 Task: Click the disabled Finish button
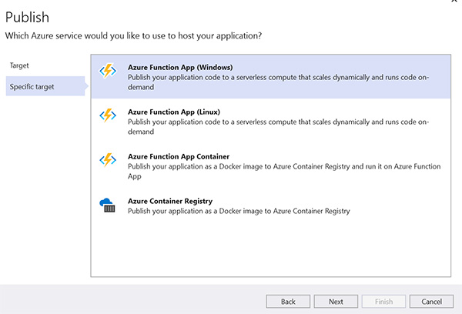pos(383,302)
